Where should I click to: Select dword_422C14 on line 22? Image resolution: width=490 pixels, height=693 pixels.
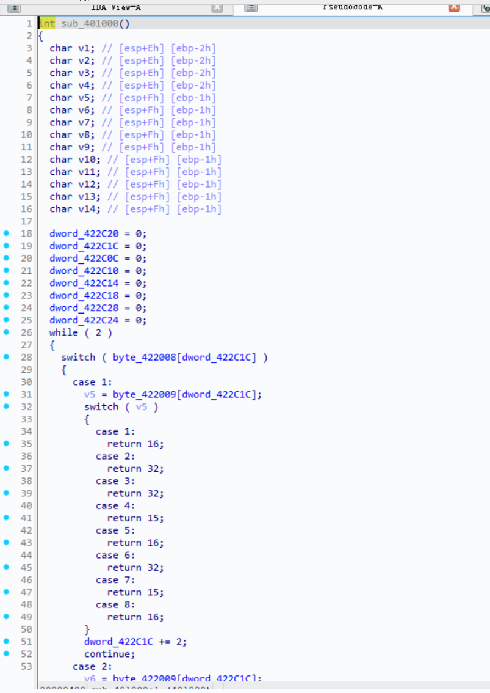[84, 283]
